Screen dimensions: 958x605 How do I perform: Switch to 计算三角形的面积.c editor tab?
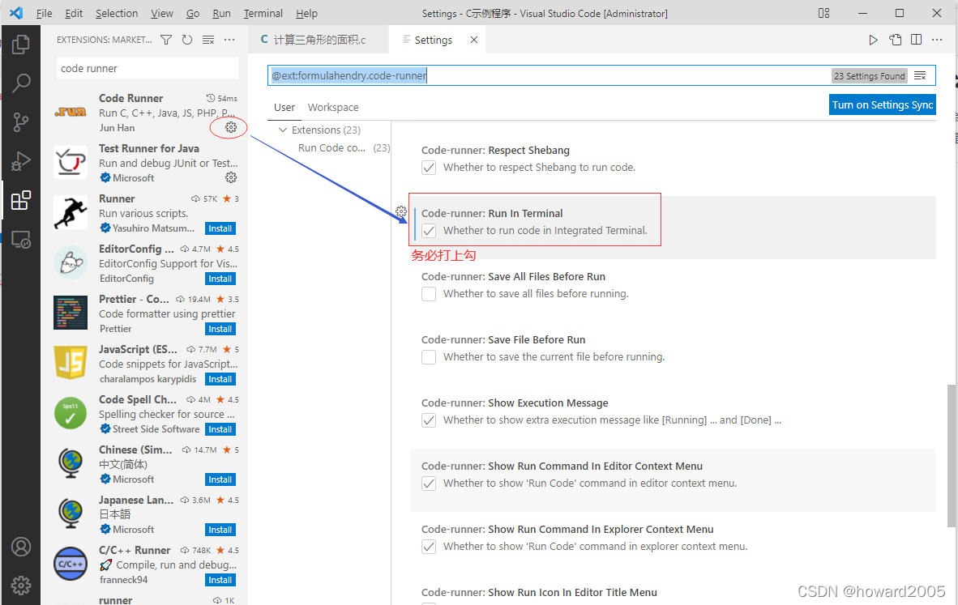click(319, 40)
